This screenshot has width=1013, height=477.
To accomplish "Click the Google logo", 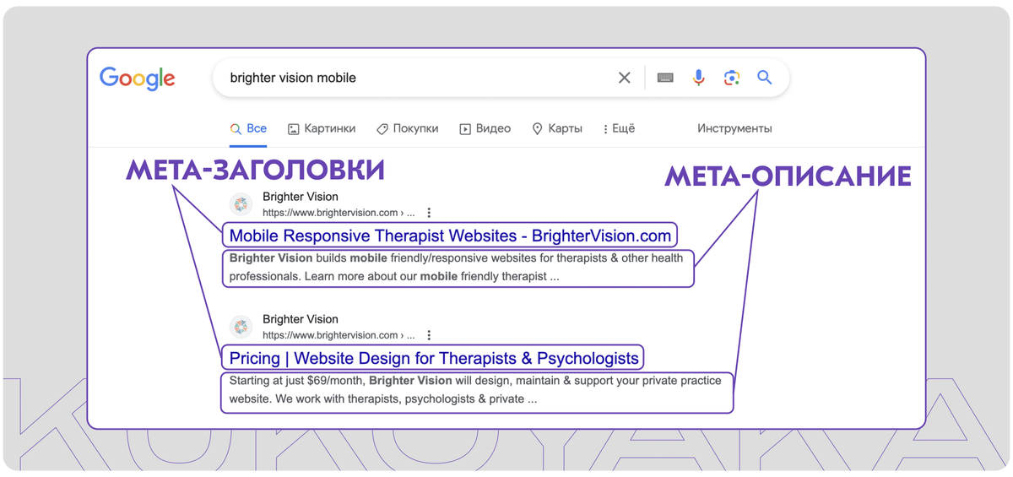I will tap(138, 79).
